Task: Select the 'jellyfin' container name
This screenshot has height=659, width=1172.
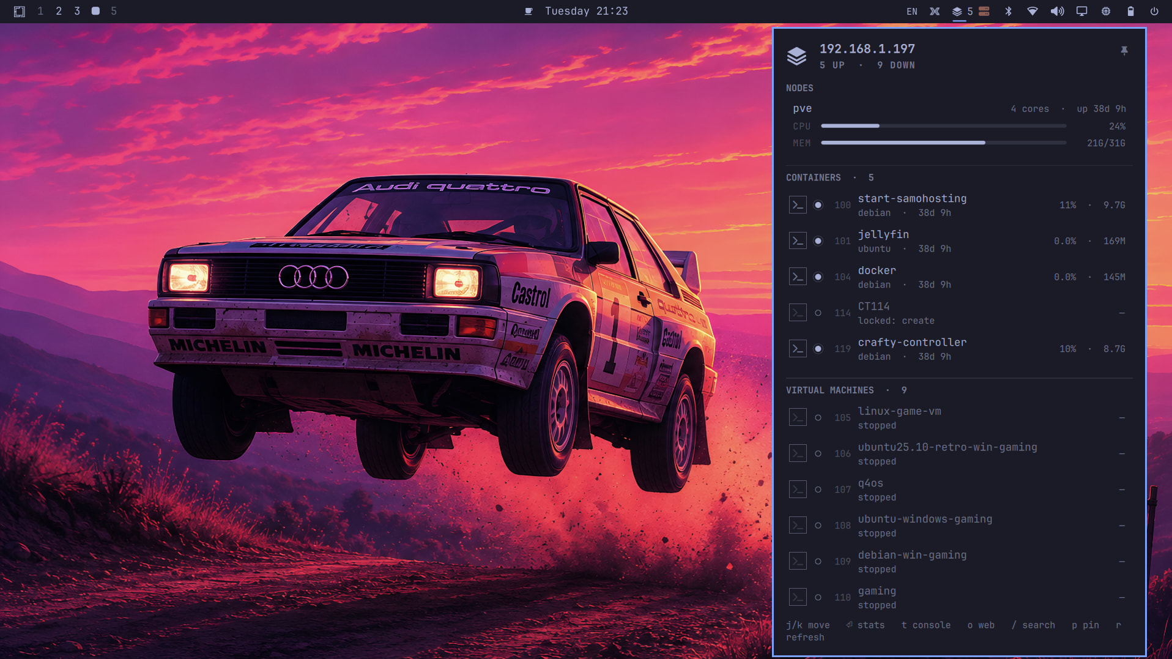Action: pos(883,235)
